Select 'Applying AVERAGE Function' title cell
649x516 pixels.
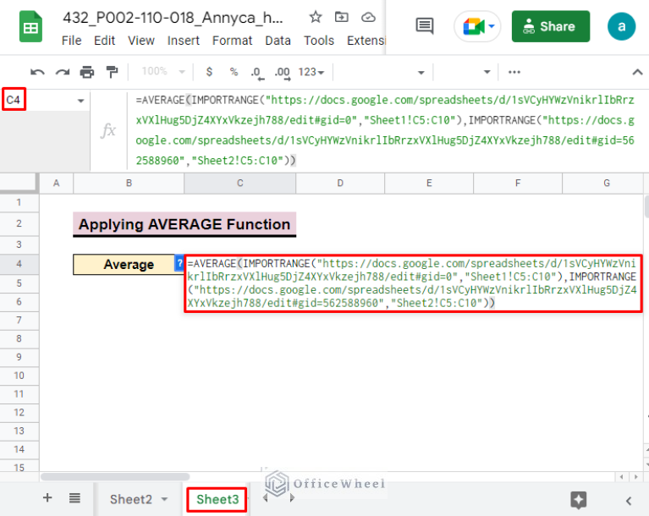(184, 224)
